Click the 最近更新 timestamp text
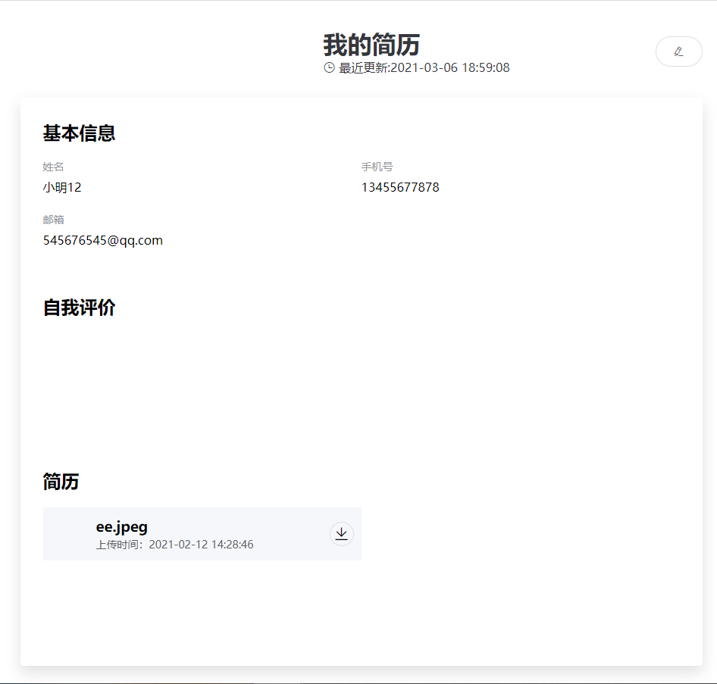This screenshot has height=684, width=717. tap(424, 67)
